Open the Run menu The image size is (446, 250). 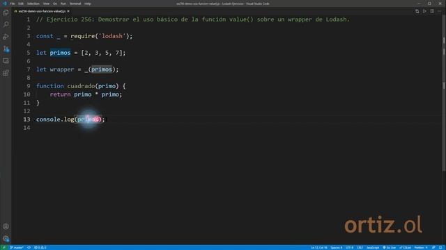(63, 3)
